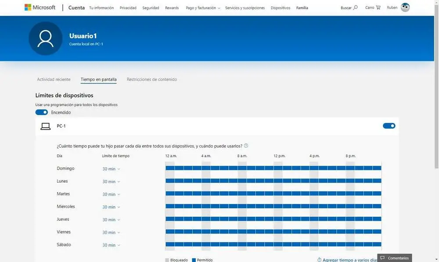
Task: Click the Viernes schedule bar
Action: [x=273, y=231]
